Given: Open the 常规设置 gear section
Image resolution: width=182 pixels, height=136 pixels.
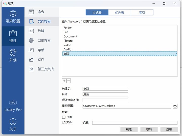Looking at the screenshot, I should tap(13, 17).
